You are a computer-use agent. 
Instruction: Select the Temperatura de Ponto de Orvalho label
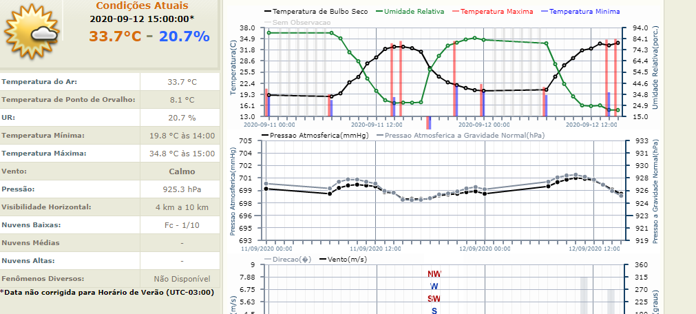(x=68, y=100)
